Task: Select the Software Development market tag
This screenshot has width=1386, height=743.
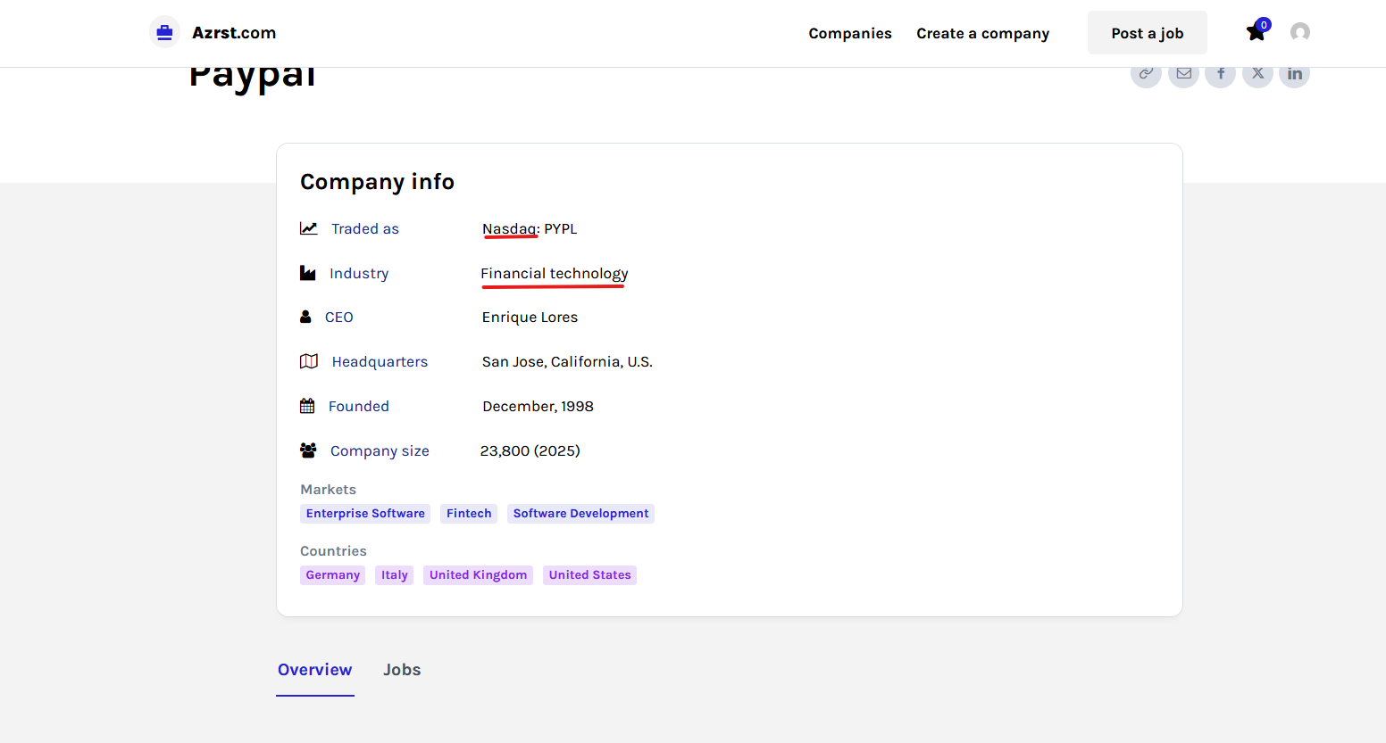Action: point(580,514)
